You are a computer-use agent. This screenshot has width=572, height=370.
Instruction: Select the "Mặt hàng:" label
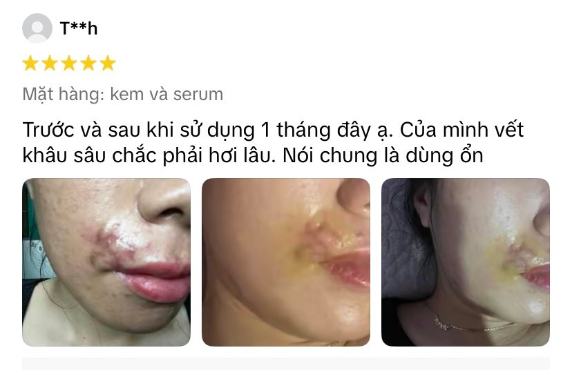[64, 95]
